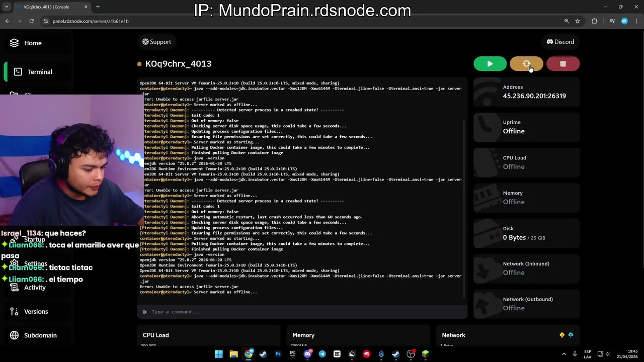Open the browser three-dot menu

click(x=637, y=21)
